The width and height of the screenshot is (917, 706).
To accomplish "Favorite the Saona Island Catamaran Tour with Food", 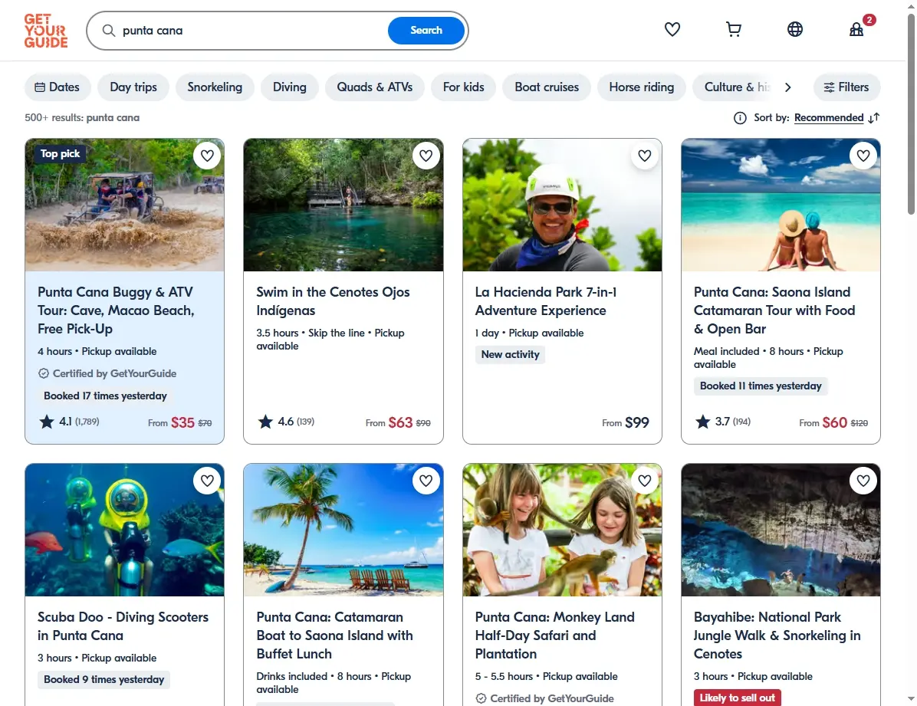I will (863, 156).
